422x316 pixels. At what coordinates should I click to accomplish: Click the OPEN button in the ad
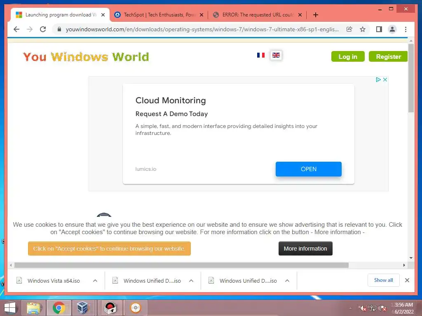click(308, 169)
